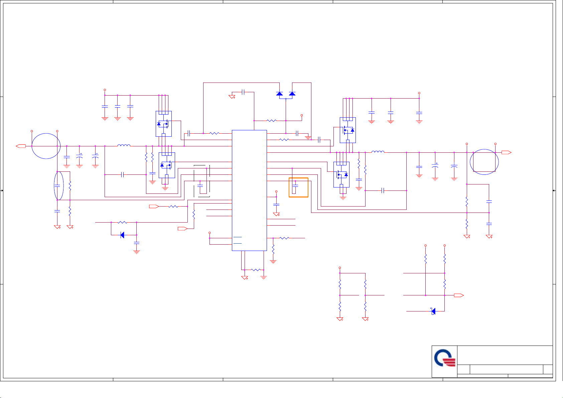Select the first capacitor in the top-left bank
The width and height of the screenshot is (563, 398).
105,107
